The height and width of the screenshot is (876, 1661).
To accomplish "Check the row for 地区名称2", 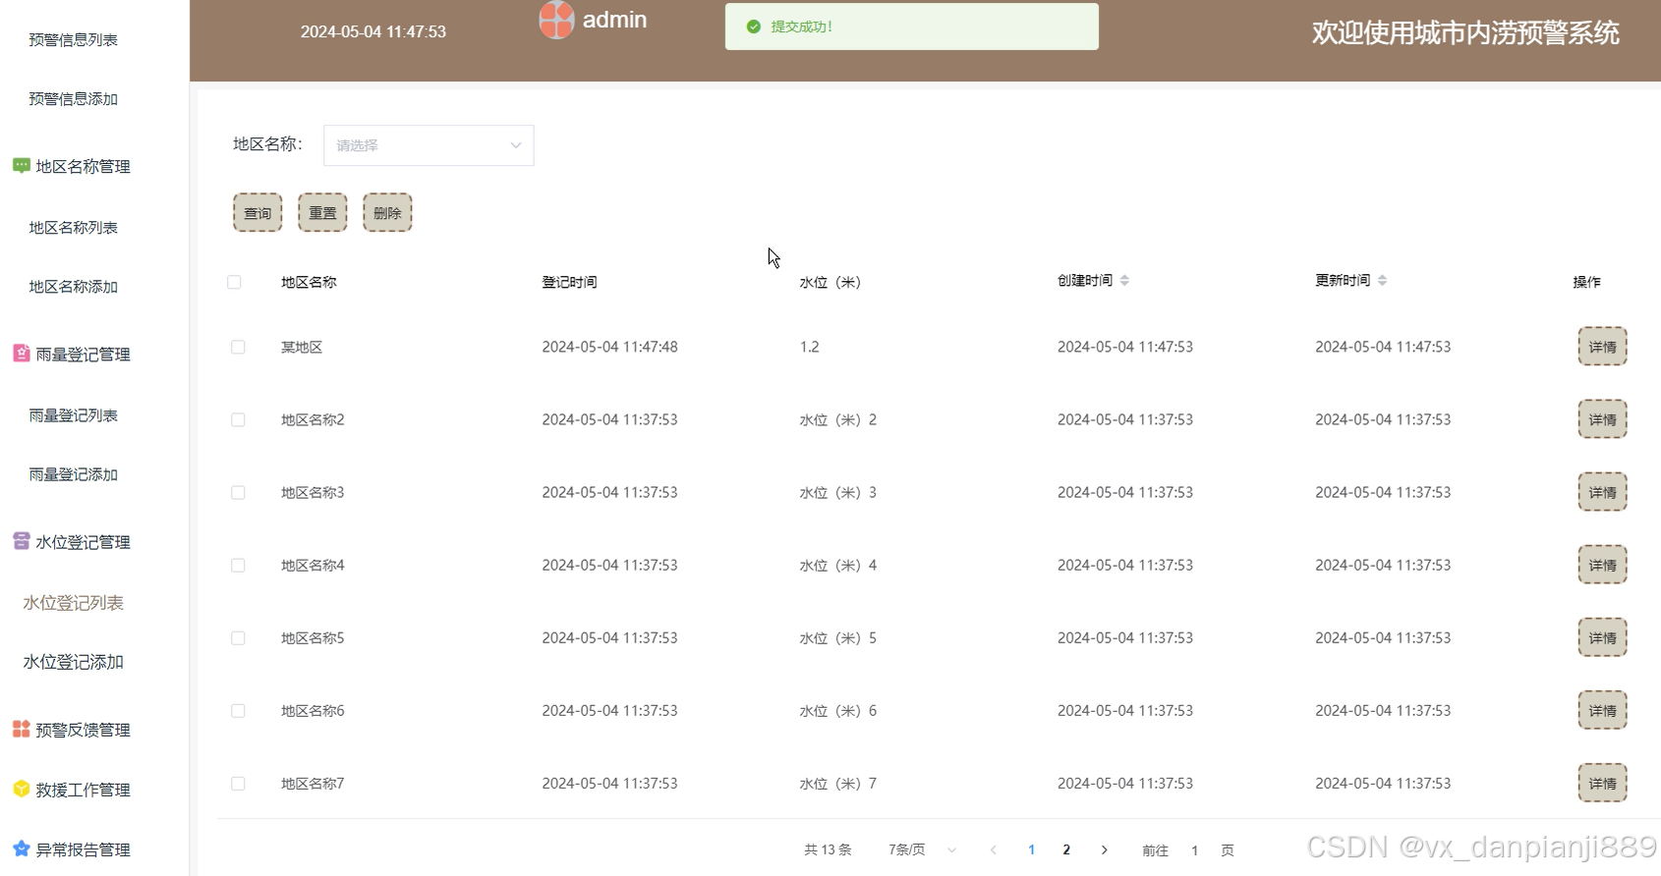I will (238, 419).
